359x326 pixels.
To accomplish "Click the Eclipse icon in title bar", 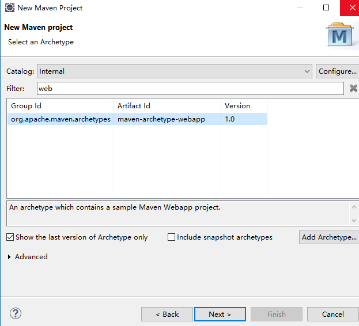I will coord(9,8).
